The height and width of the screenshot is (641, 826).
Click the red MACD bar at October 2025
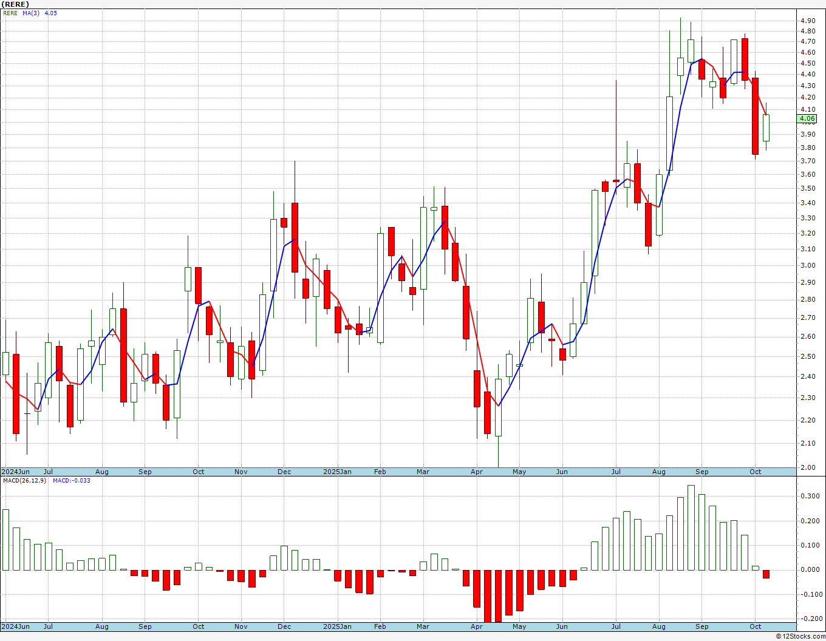766,574
